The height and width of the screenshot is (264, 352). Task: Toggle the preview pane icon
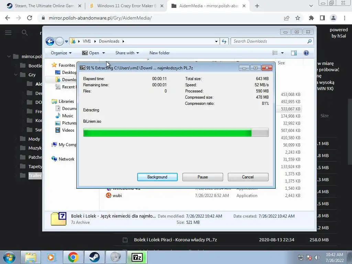click(294, 53)
